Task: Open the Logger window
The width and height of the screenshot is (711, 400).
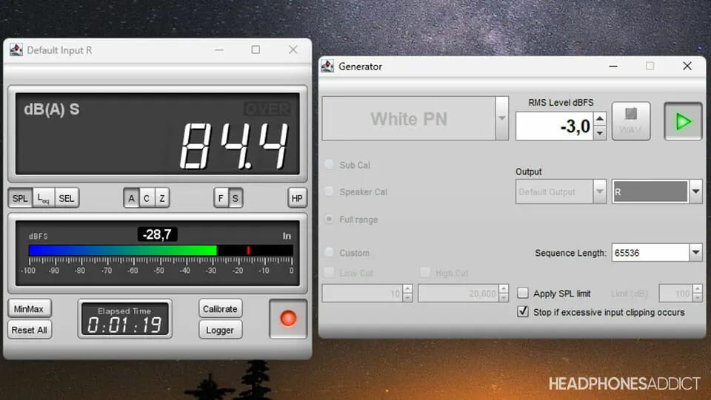Action: [x=220, y=330]
